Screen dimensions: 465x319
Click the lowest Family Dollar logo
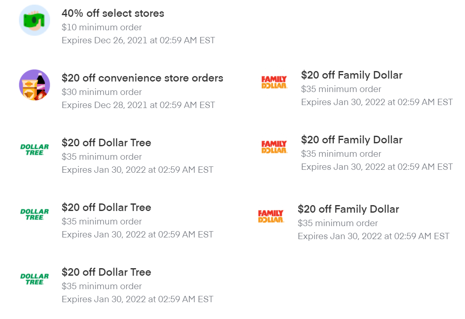coord(271,216)
